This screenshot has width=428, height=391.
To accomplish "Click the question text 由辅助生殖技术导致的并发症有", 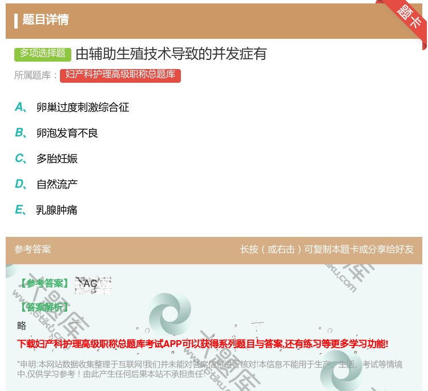I will [171, 54].
